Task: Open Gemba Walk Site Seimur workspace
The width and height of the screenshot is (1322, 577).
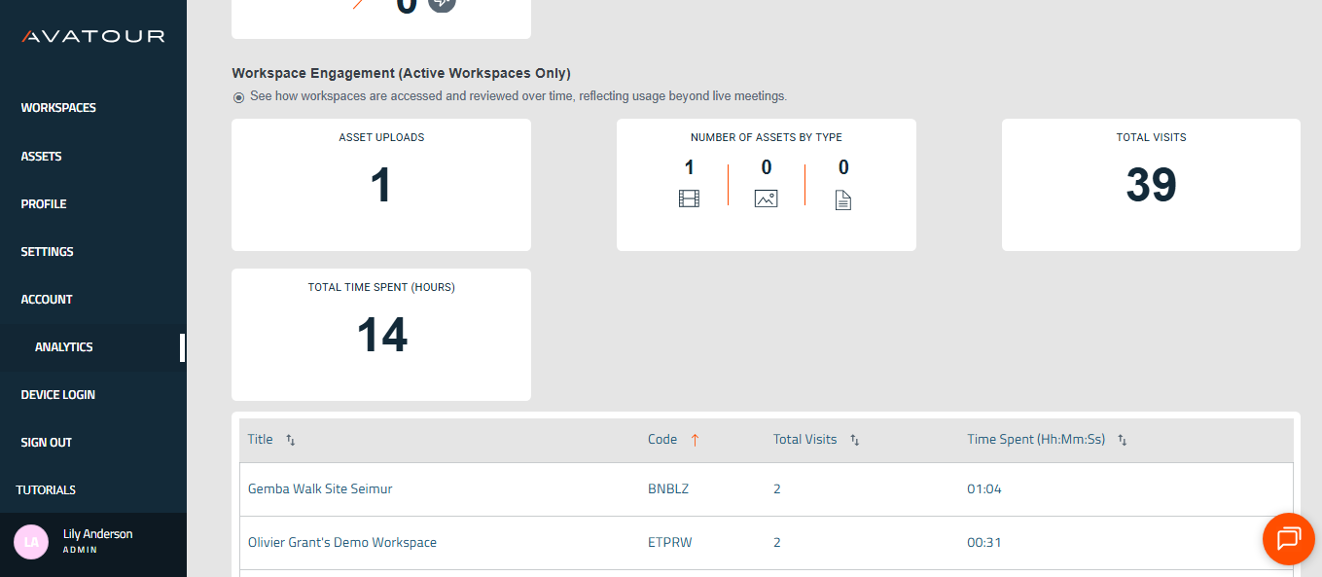Action: coord(319,488)
